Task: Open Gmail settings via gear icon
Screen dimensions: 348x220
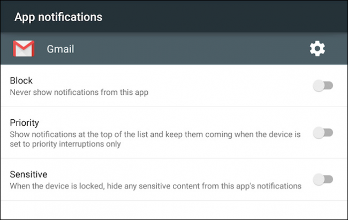Action: click(x=317, y=49)
